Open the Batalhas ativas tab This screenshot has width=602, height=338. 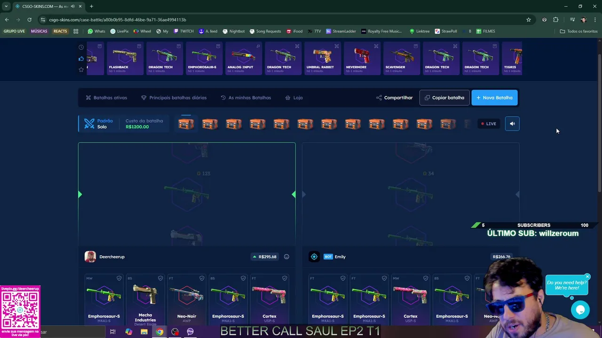pos(106,98)
